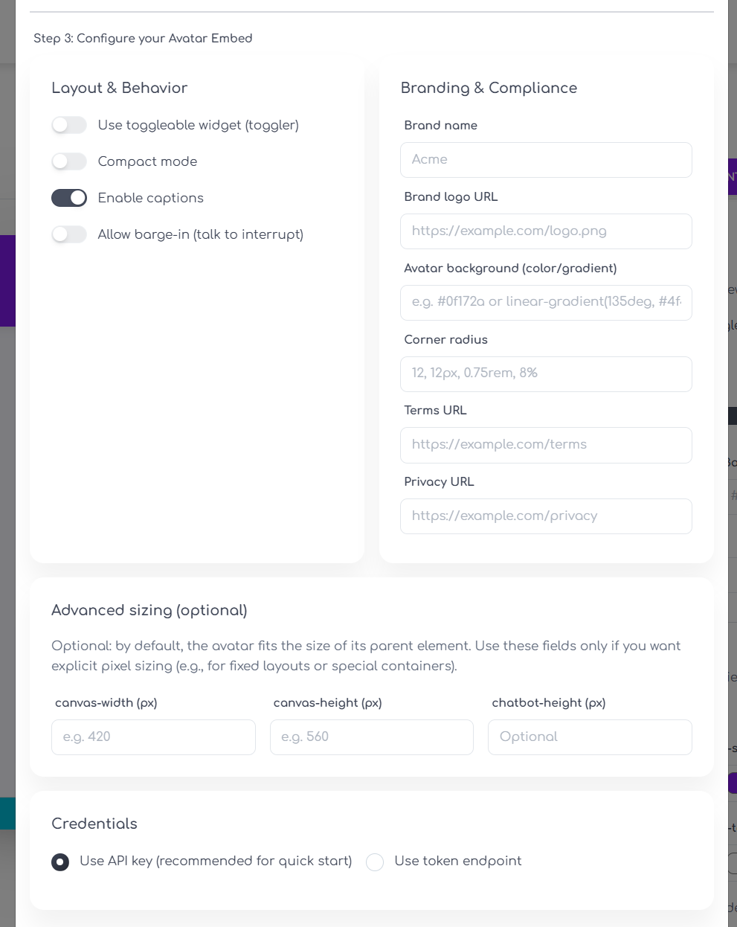Choose the Use token endpoint radio button
The height and width of the screenshot is (927, 737).
[375, 862]
